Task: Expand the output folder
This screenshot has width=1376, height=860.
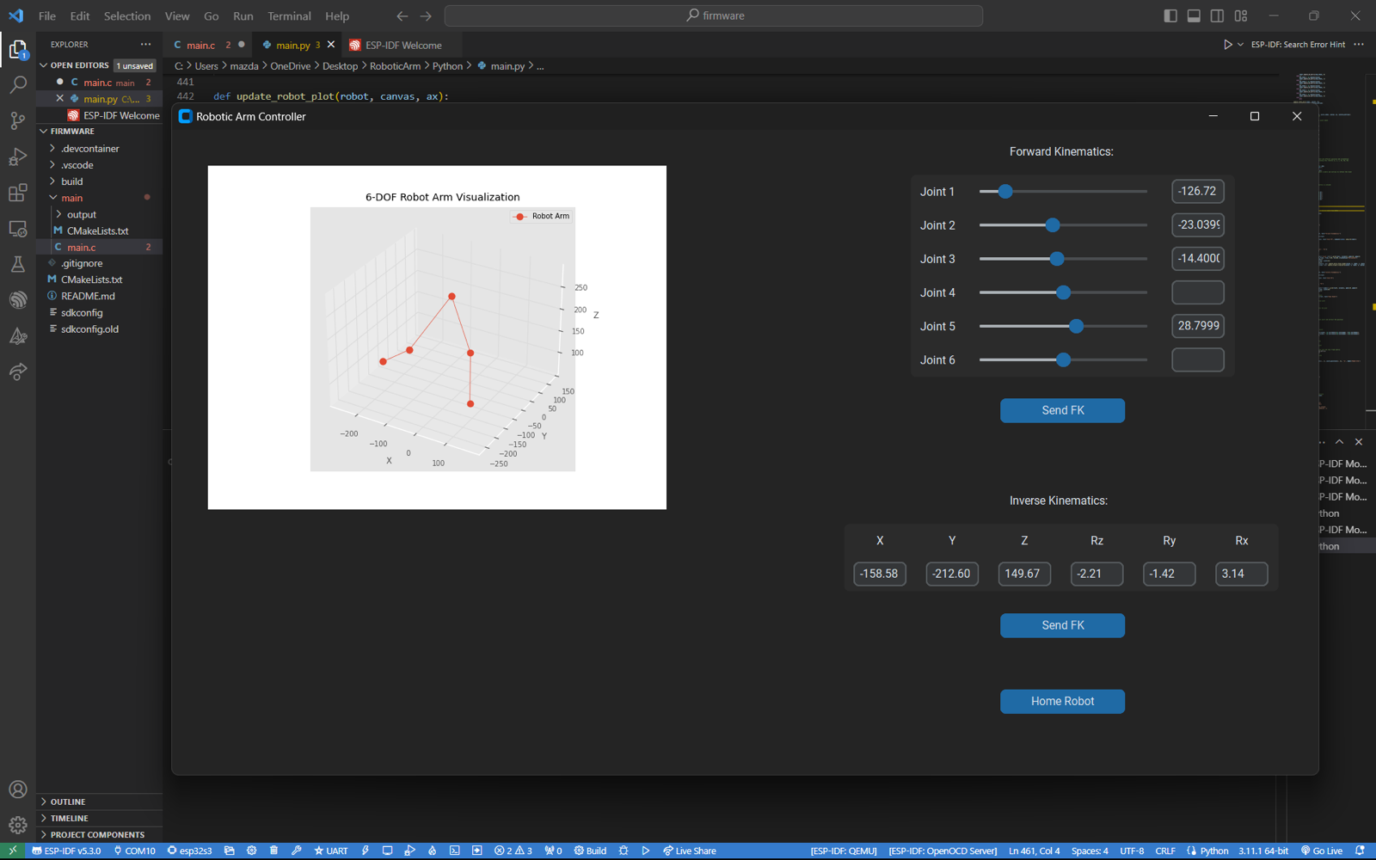Action: click(82, 214)
